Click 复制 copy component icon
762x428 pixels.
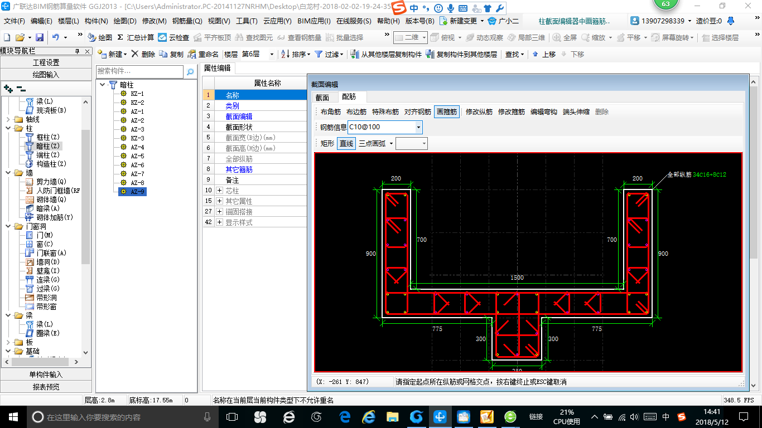click(171, 54)
